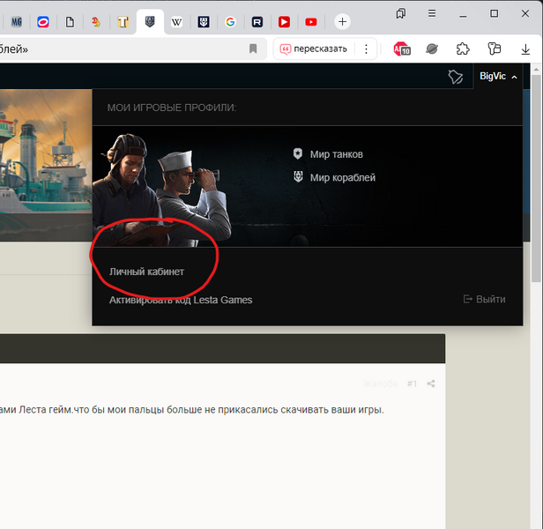This screenshot has width=543, height=529.
Task: Open the three-dot options next to пересказать
Action: (366, 48)
